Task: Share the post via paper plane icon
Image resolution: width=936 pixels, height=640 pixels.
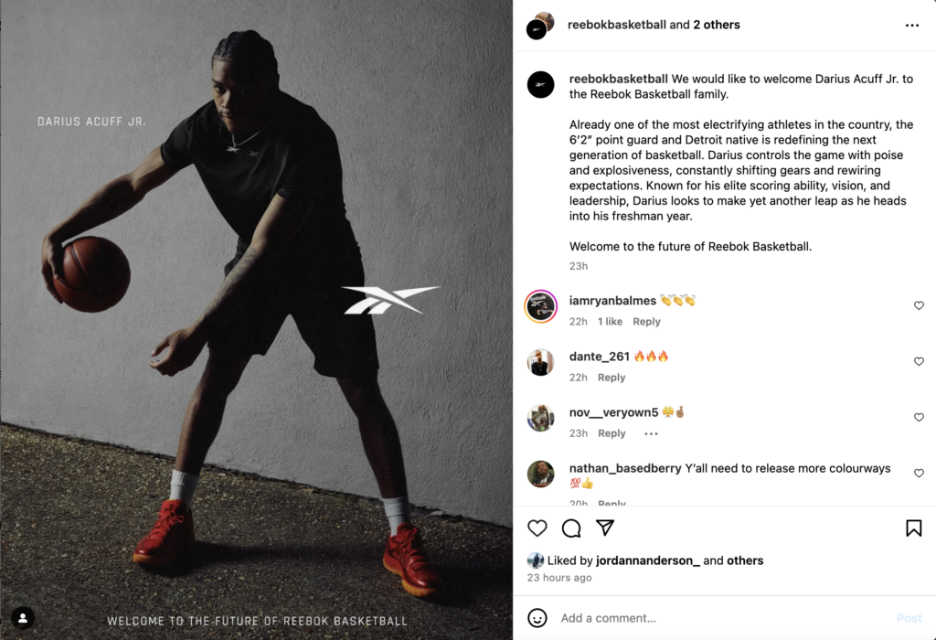Action: point(605,528)
